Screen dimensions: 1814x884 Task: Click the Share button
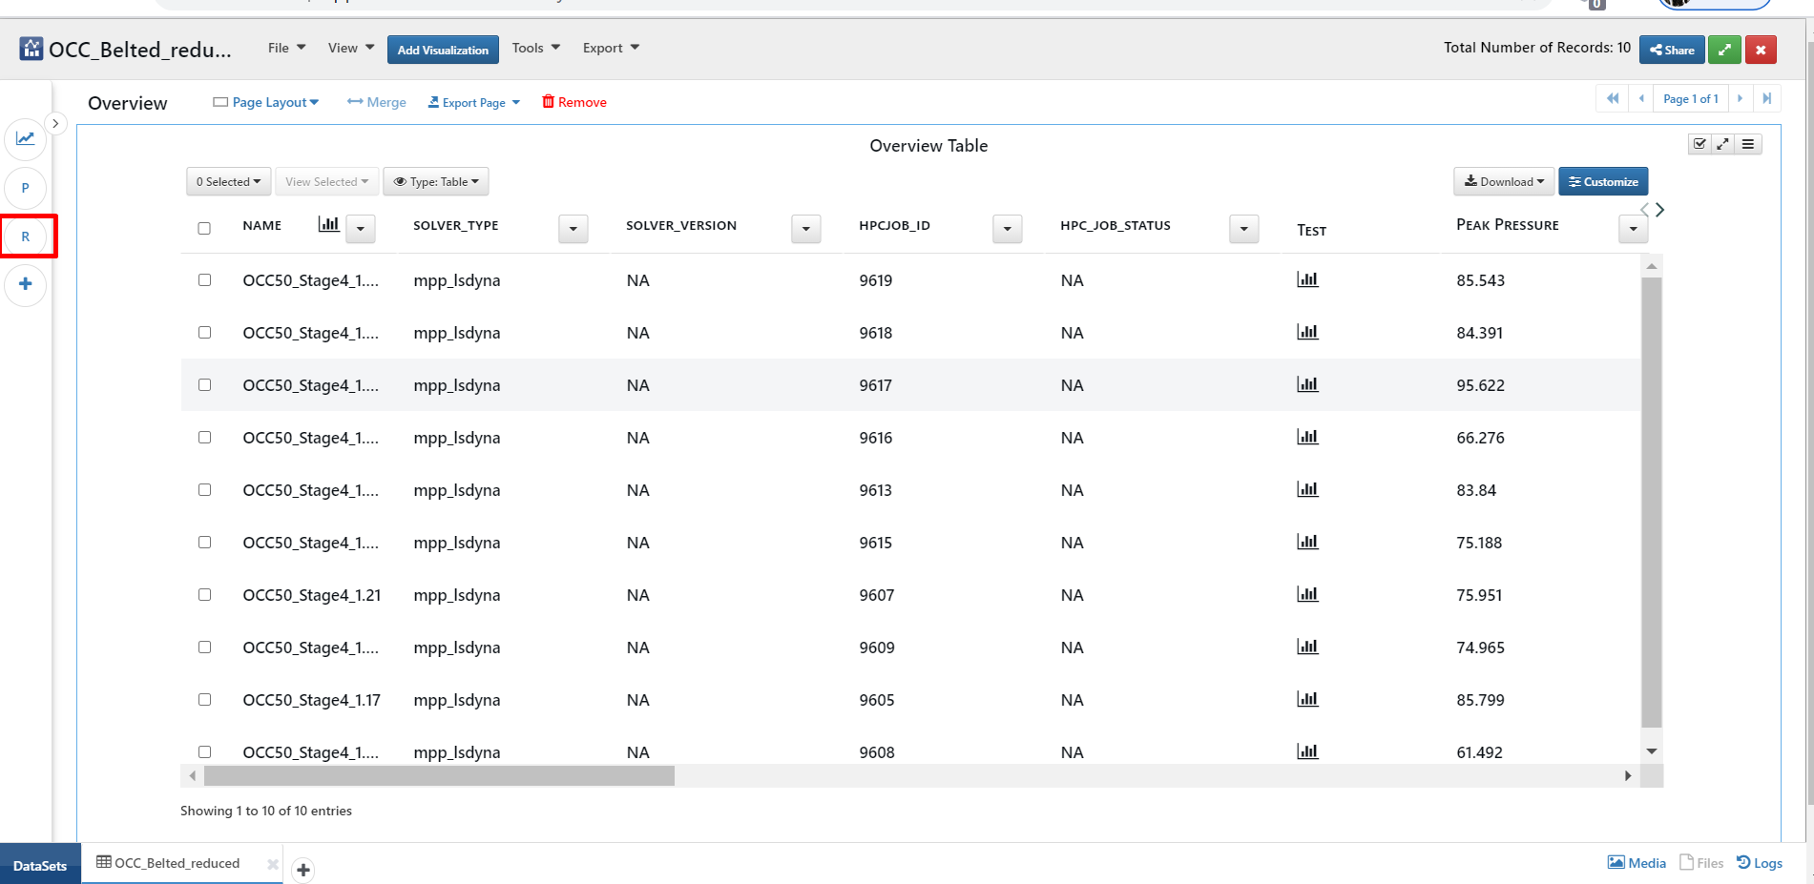(1672, 50)
